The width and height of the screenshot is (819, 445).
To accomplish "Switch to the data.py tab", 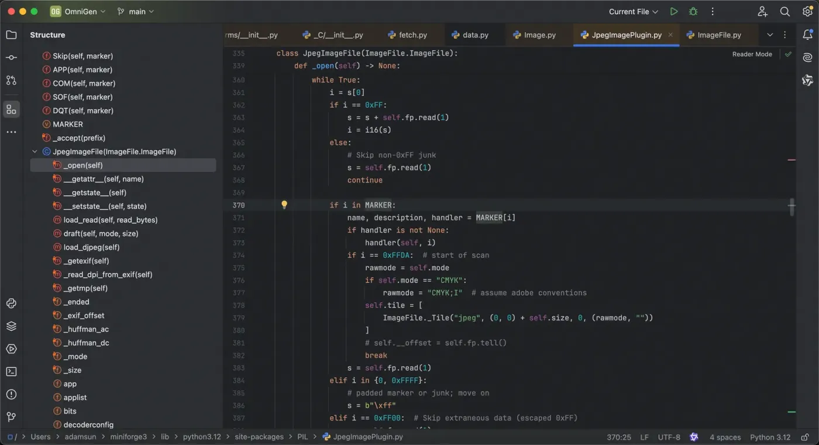I will point(470,35).
